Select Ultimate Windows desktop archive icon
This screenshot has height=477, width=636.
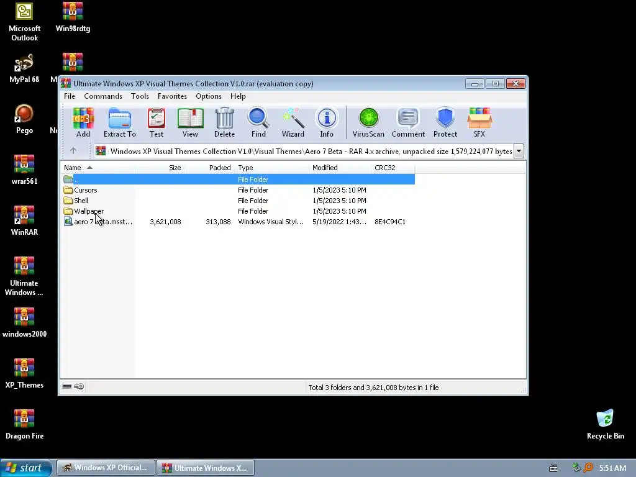[24, 276]
